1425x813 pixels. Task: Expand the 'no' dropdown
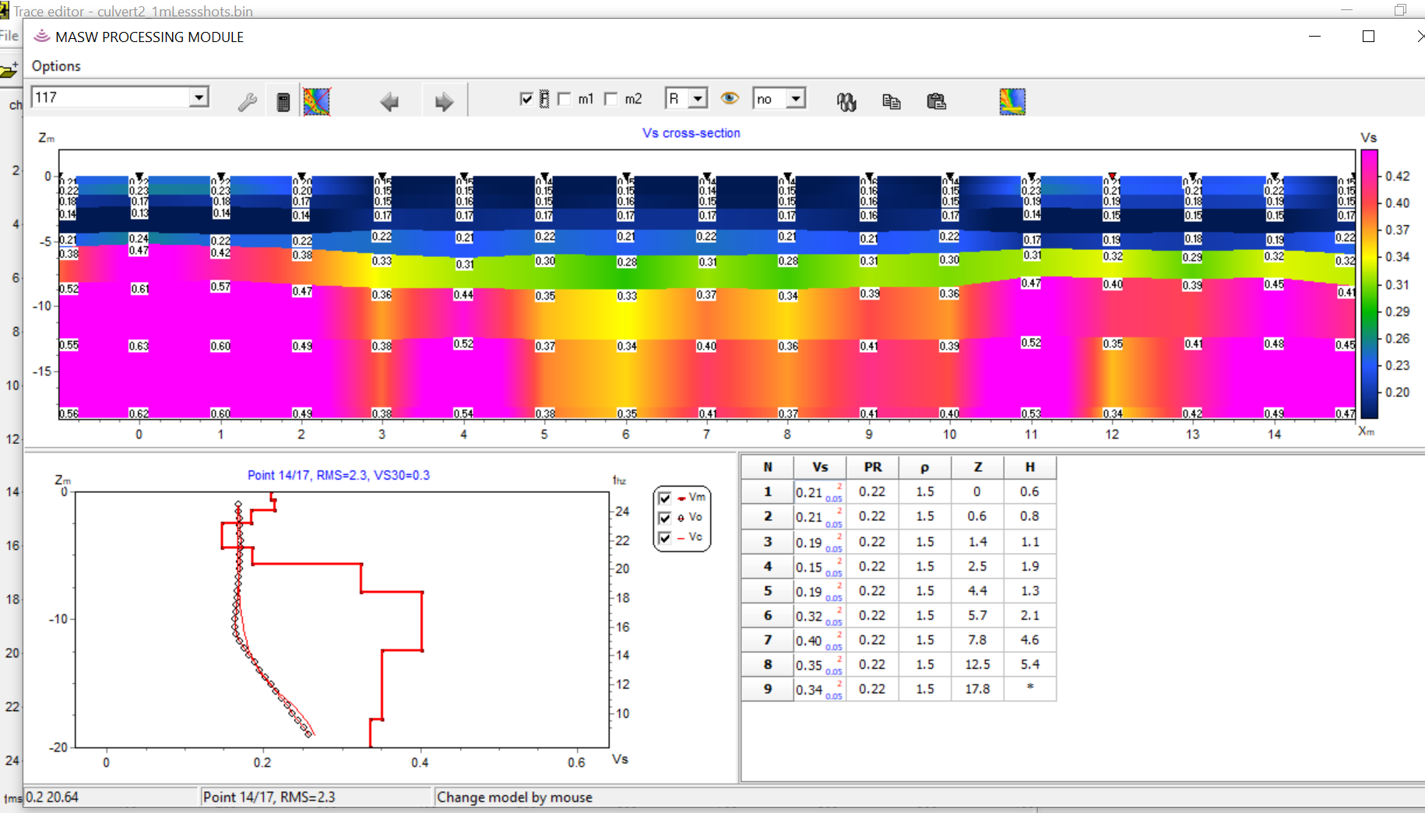coord(796,99)
